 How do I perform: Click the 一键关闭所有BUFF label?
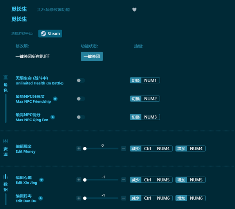(33, 56)
